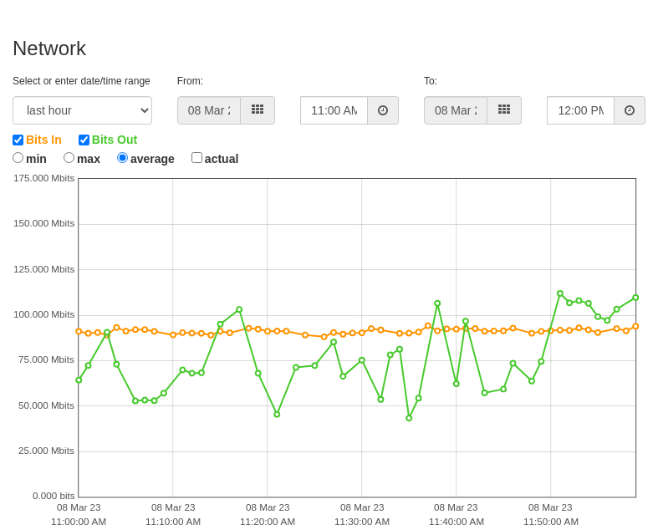
Task: Click the From time field 11:00 AM
Action: [334, 110]
